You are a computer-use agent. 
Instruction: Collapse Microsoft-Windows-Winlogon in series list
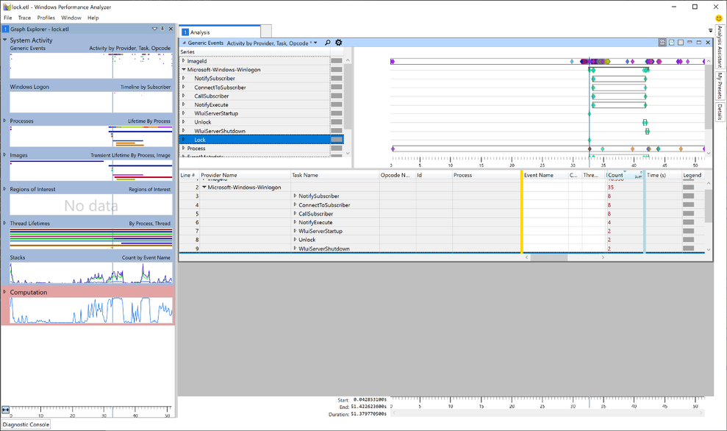(184, 70)
